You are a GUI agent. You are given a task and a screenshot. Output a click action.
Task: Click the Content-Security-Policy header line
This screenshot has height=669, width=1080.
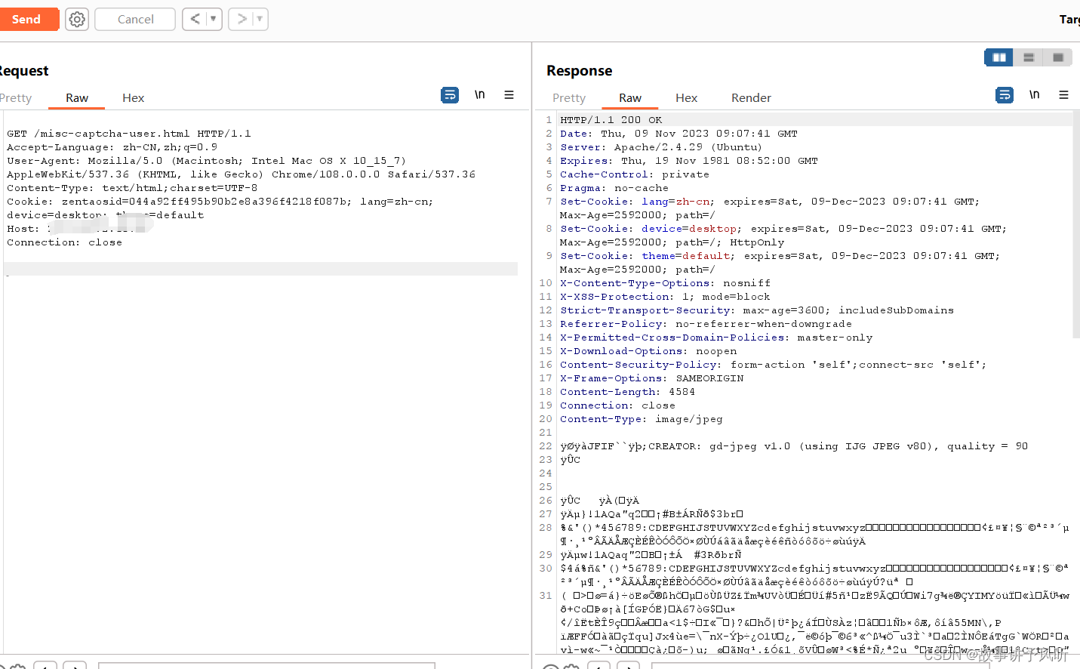[773, 365]
